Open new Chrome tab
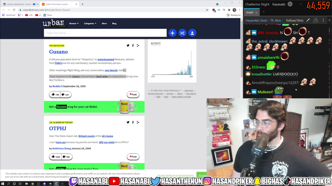This screenshot has height=186, width=332. 82,4
